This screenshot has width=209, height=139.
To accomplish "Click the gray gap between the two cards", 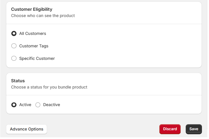I will click(104, 70).
